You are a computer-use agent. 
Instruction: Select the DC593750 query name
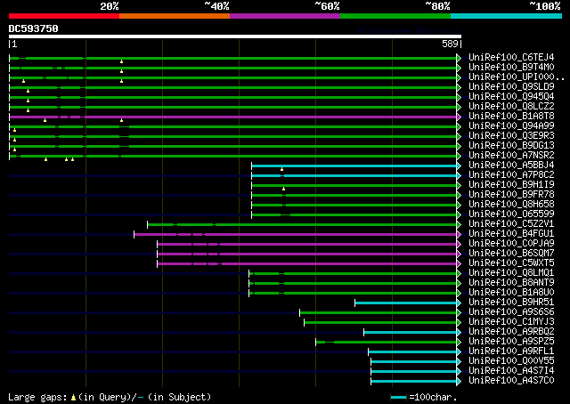34,28
